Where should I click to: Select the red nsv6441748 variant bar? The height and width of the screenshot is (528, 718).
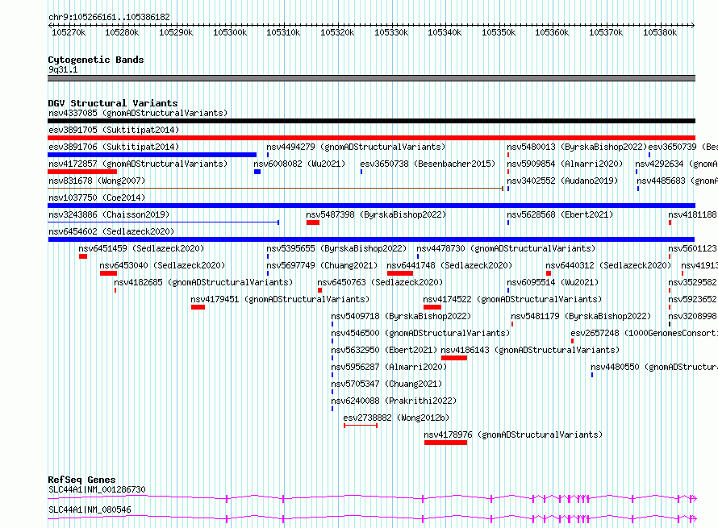[x=400, y=273]
